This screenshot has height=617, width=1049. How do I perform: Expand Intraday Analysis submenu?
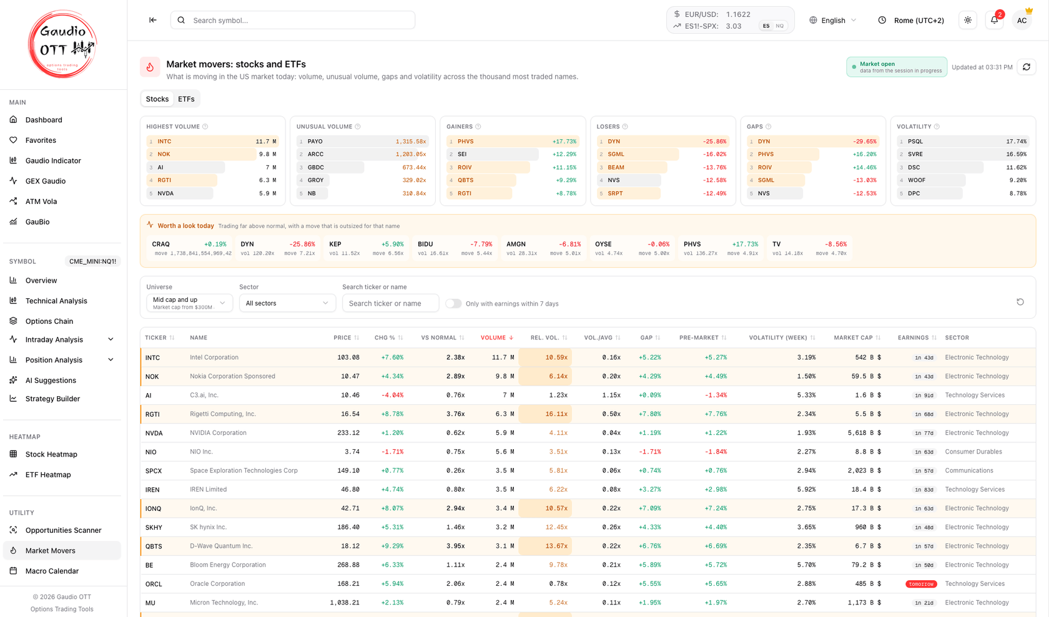[x=62, y=340]
